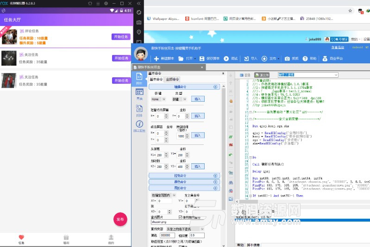Click the Go icon in editor strip
370x247 pixels.
tap(231, 173)
